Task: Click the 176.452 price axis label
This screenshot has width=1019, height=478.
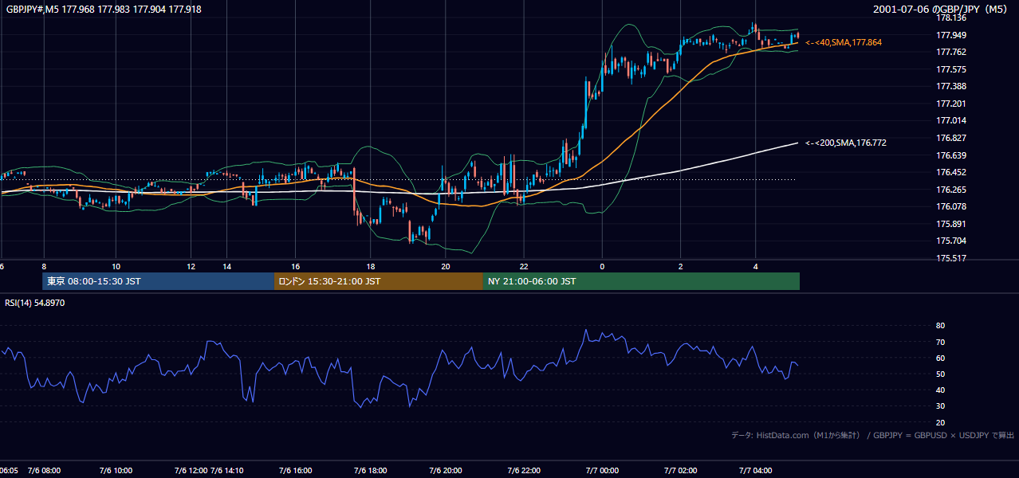Action: [x=951, y=172]
